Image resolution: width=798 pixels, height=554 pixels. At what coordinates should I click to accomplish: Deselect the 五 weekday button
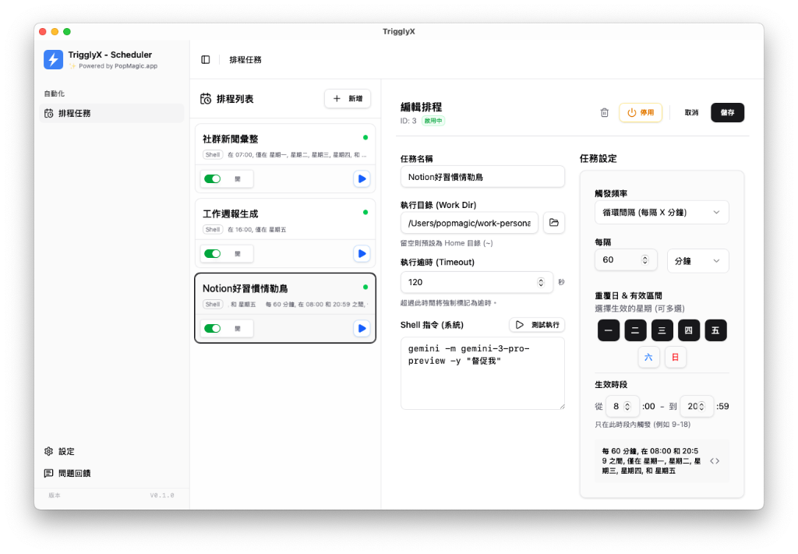[715, 330]
